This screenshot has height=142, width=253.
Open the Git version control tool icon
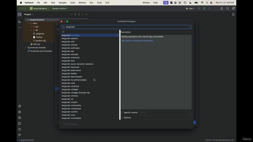(19, 135)
